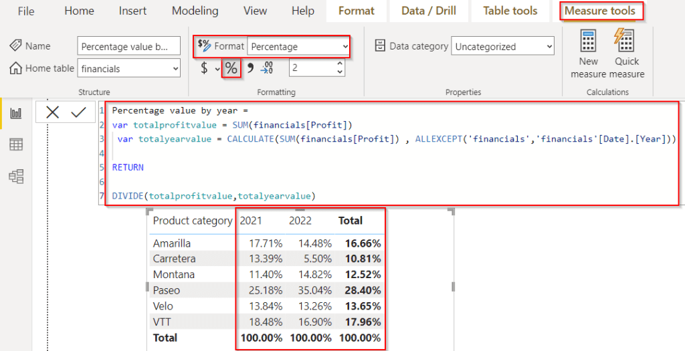Image resolution: width=685 pixels, height=351 pixels.
Task: Open the Home table financials dropdown
Action: [129, 69]
